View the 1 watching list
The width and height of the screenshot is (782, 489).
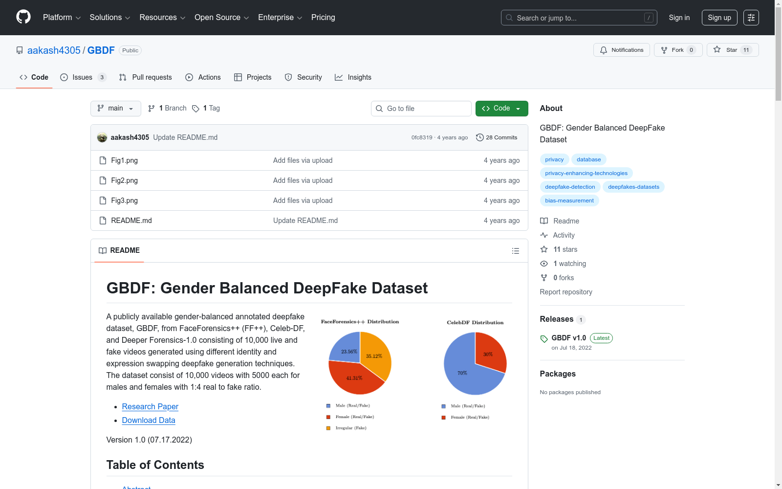point(563,264)
